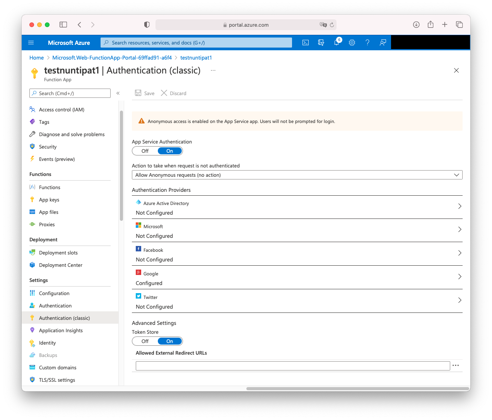This screenshot has width=492, height=420.
Task: Select Authentication (classic) menu item
Action: coord(70,318)
